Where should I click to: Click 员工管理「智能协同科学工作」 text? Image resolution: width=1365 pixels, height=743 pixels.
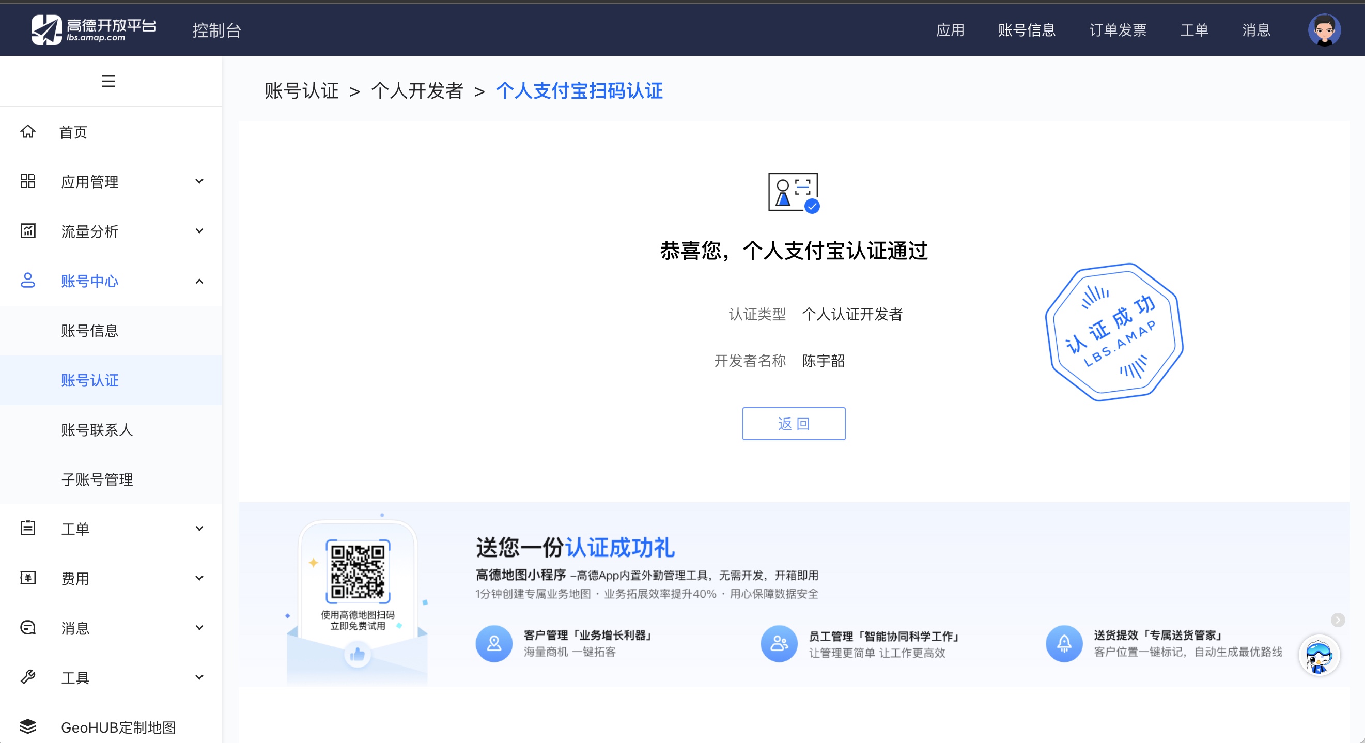point(885,636)
